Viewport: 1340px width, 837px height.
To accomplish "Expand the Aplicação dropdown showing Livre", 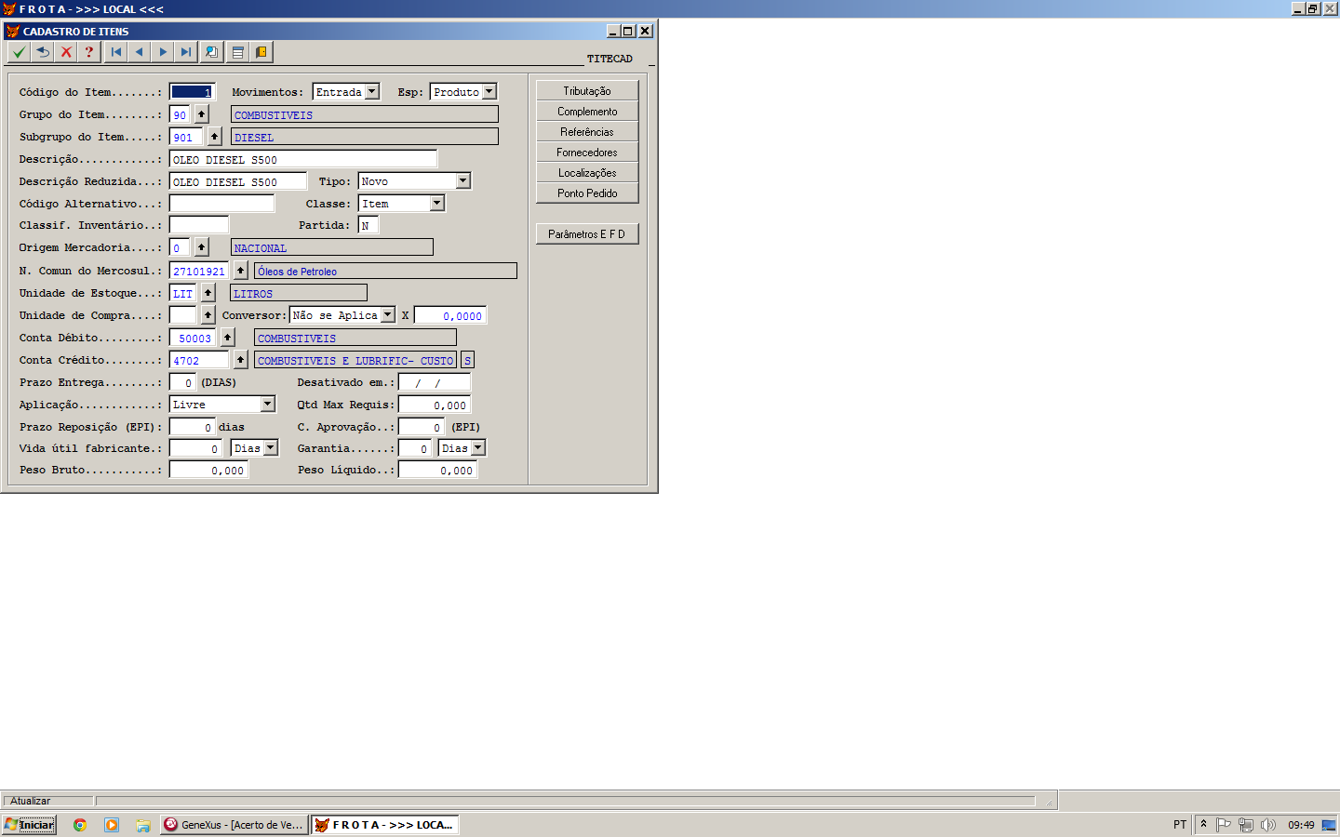I will (268, 404).
